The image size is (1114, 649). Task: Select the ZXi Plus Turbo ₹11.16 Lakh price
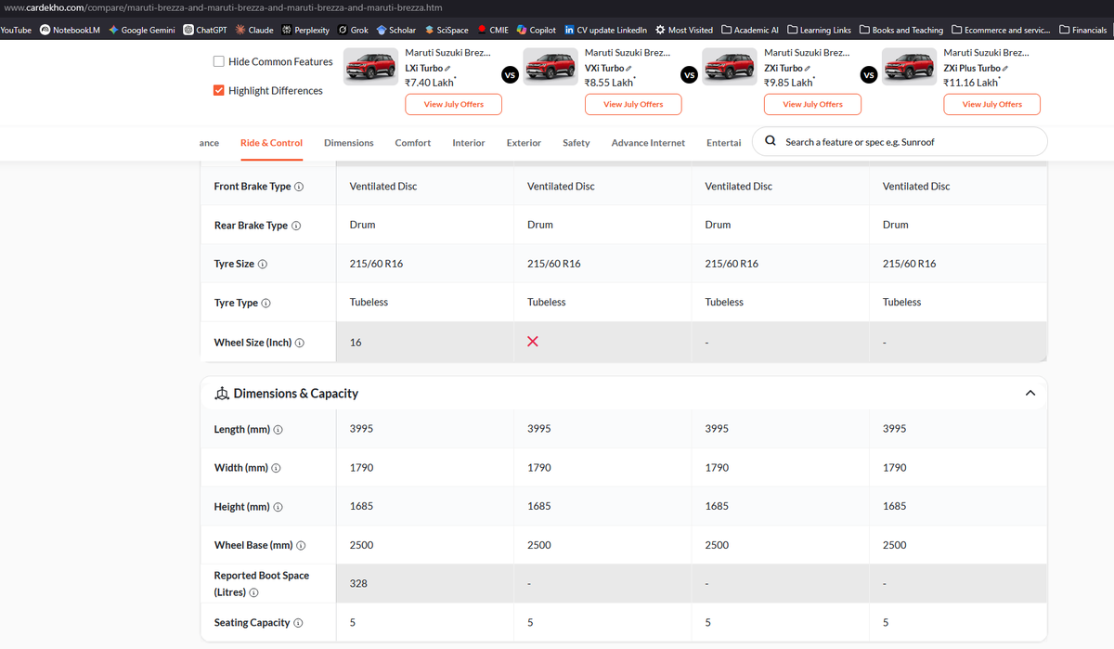click(x=971, y=83)
